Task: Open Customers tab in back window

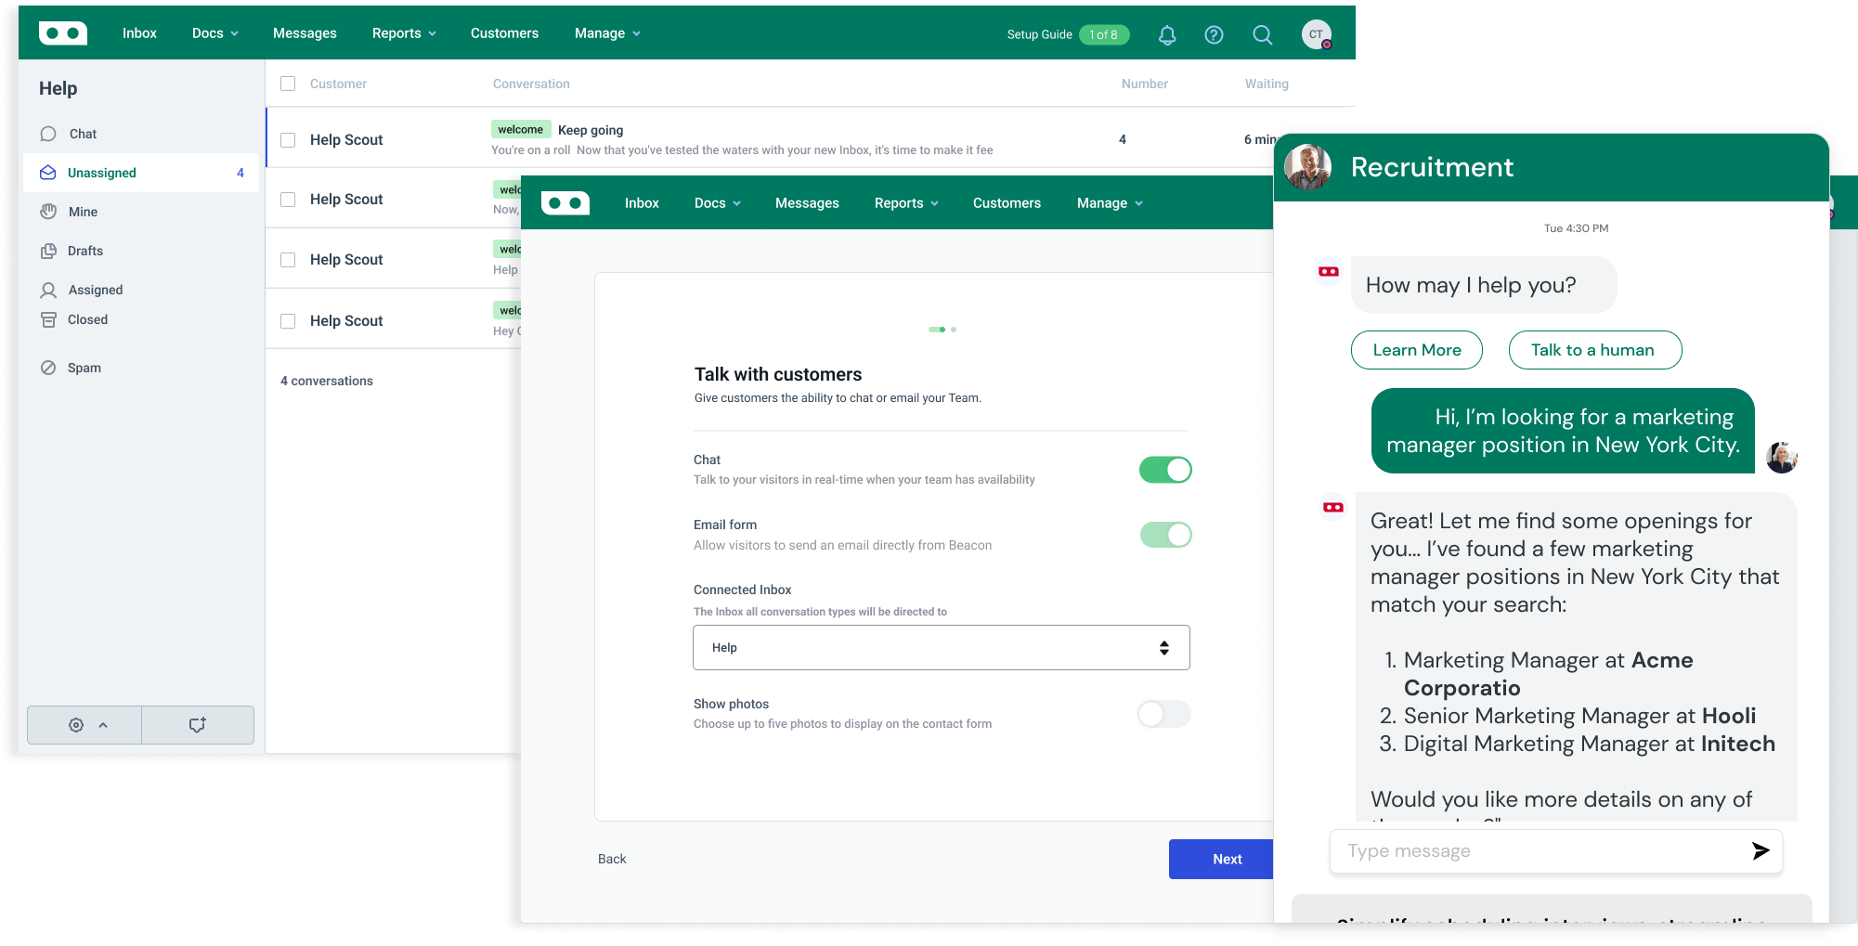Action: [x=504, y=33]
